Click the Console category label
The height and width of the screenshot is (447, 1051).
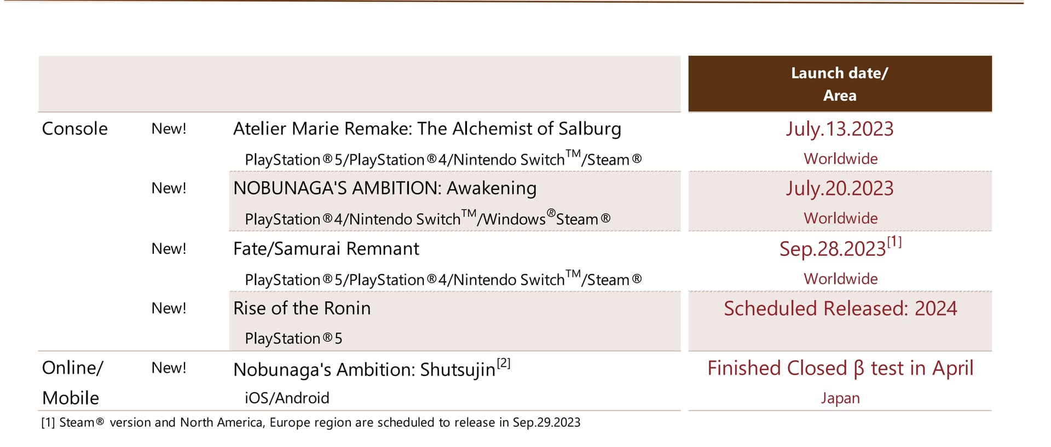click(75, 129)
